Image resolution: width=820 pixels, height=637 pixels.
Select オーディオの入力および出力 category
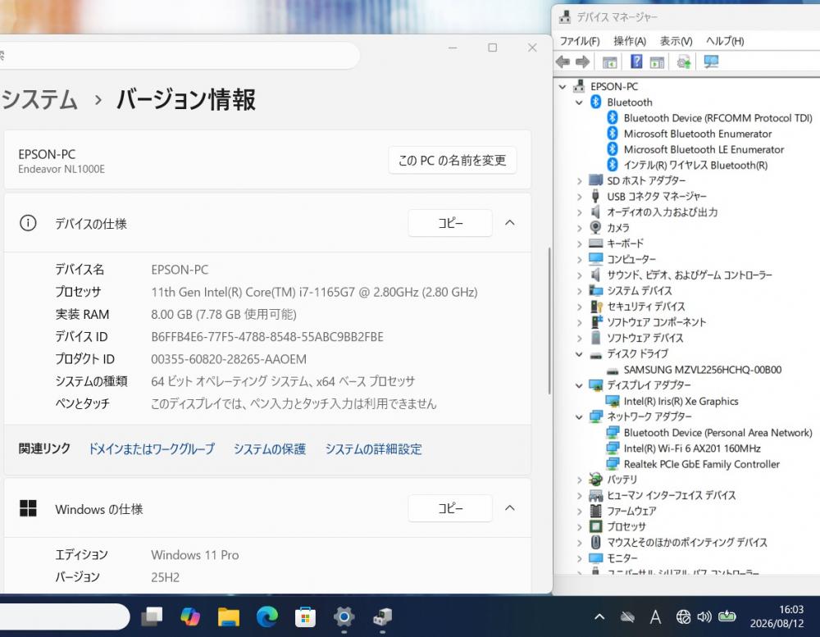tap(662, 212)
